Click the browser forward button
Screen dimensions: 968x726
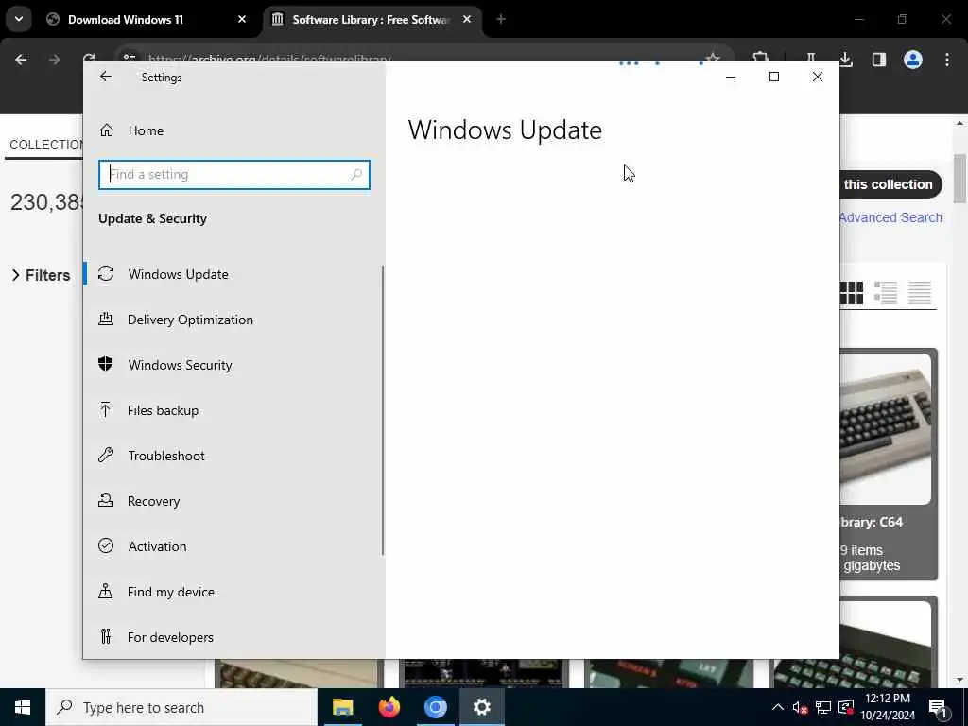point(55,60)
